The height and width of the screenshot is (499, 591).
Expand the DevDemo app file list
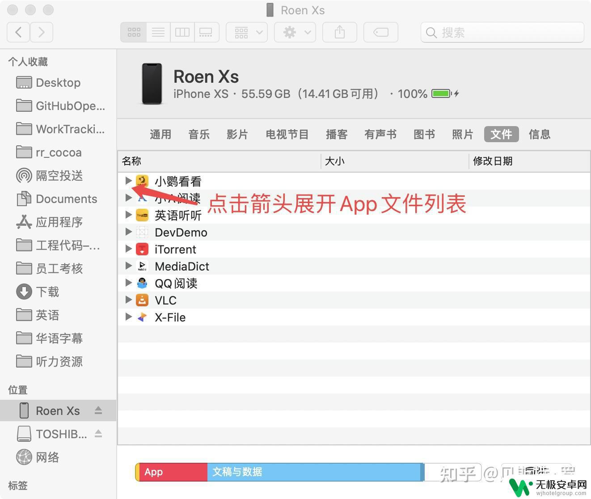[128, 232]
